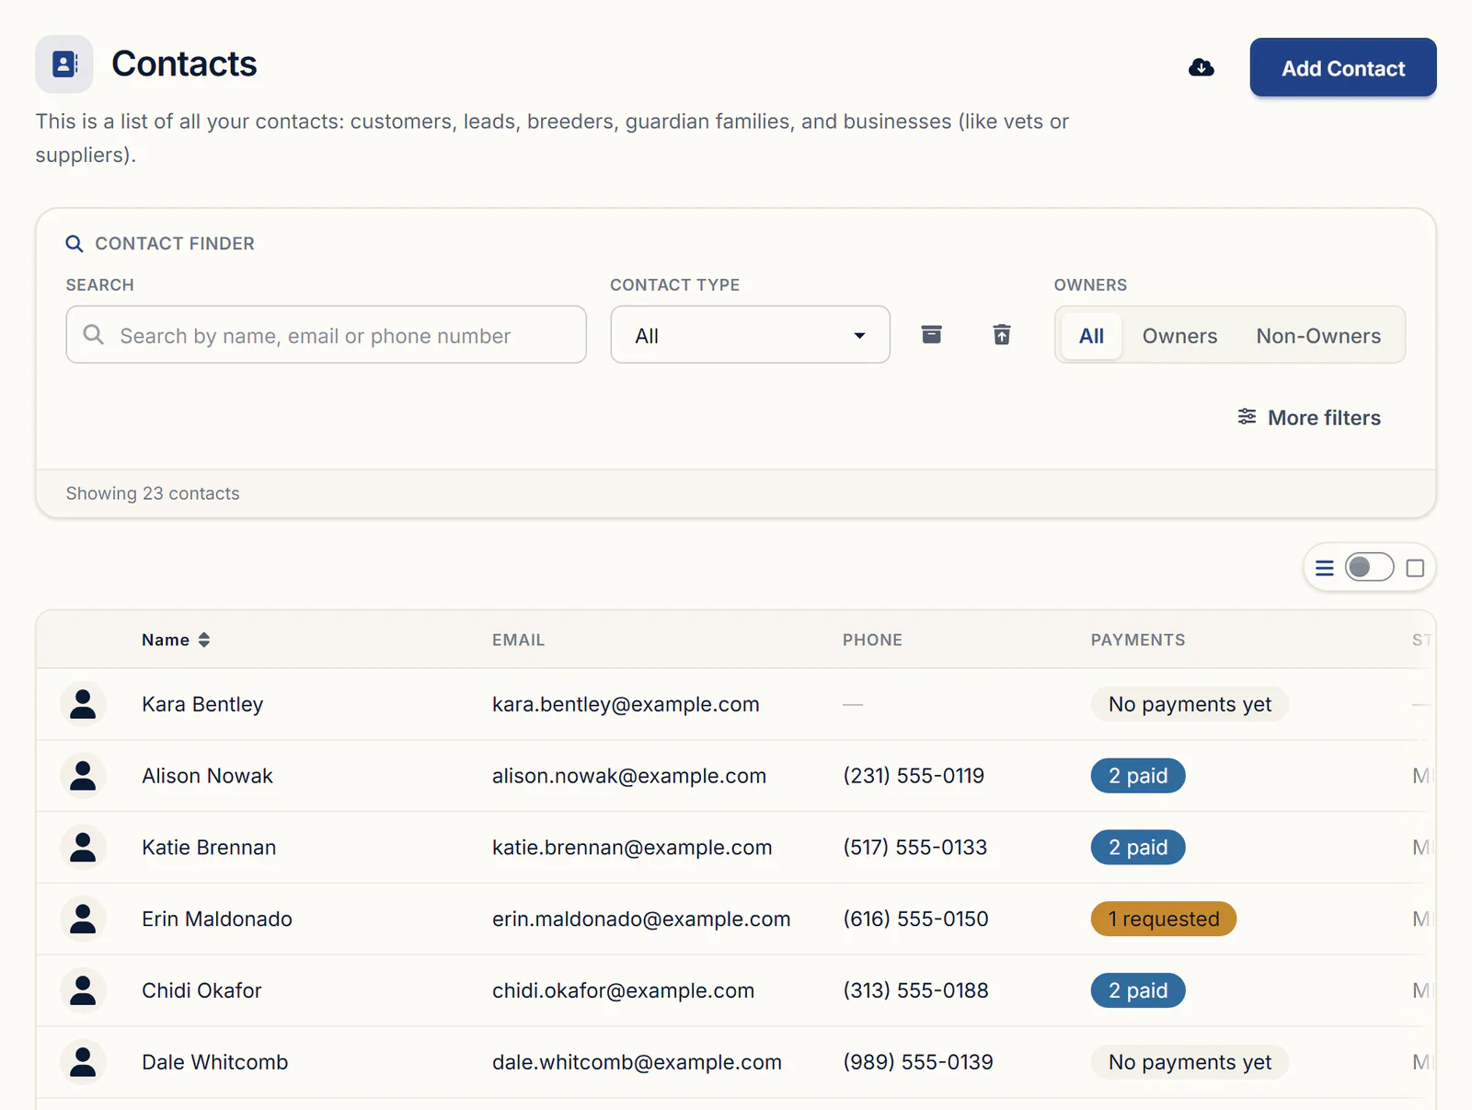Click the Contacts address book icon
Image resolution: width=1472 pixels, height=1110 pixels.
64,64
